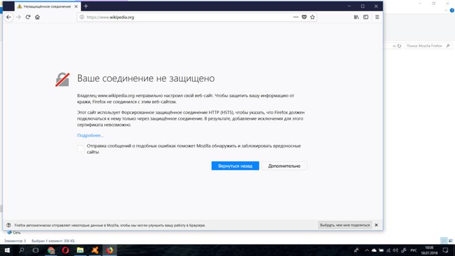Open Avast icon on the taskbar
This screenshot has height=256, width=455.
(95, 250)
